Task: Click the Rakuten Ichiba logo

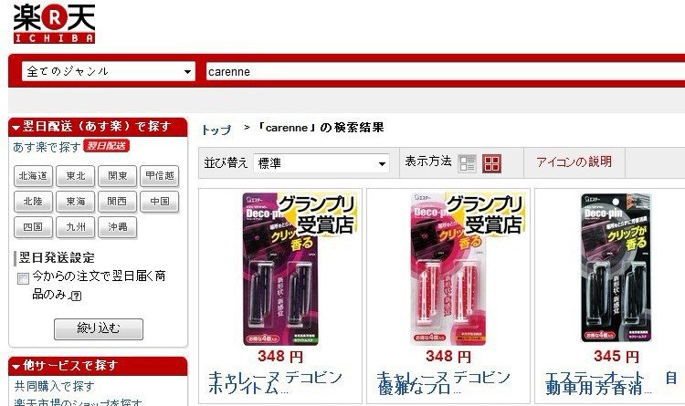Action: point(54,23)
